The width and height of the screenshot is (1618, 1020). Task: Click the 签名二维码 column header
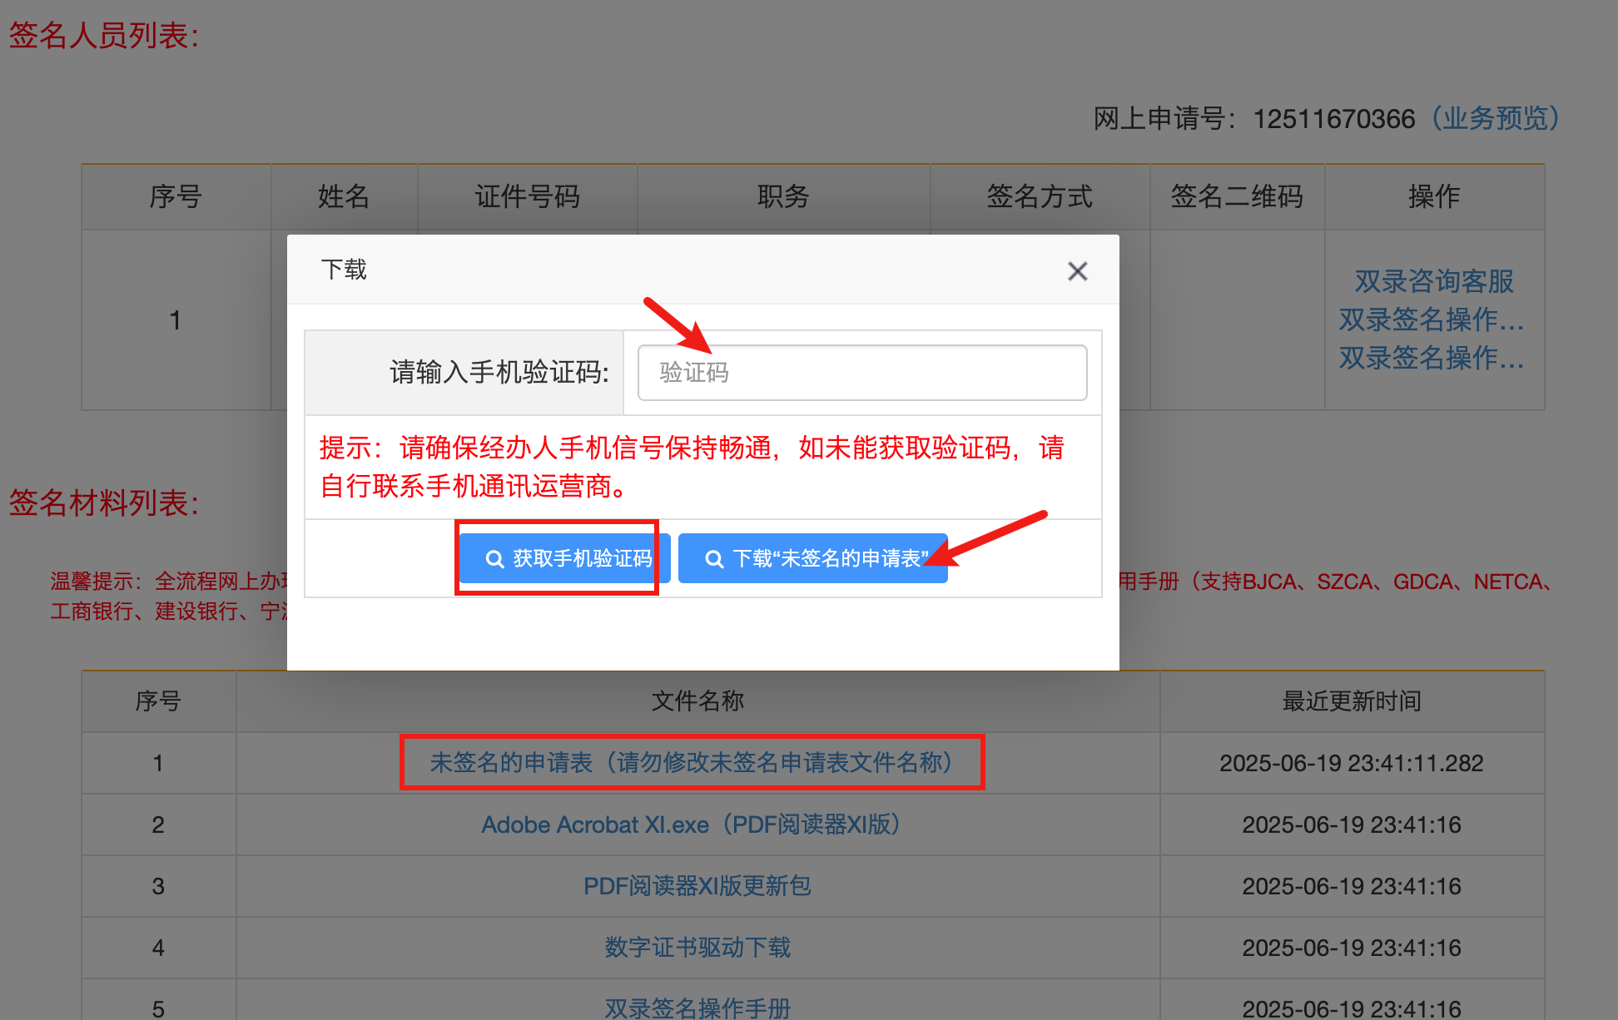[x=1237, y=196]
